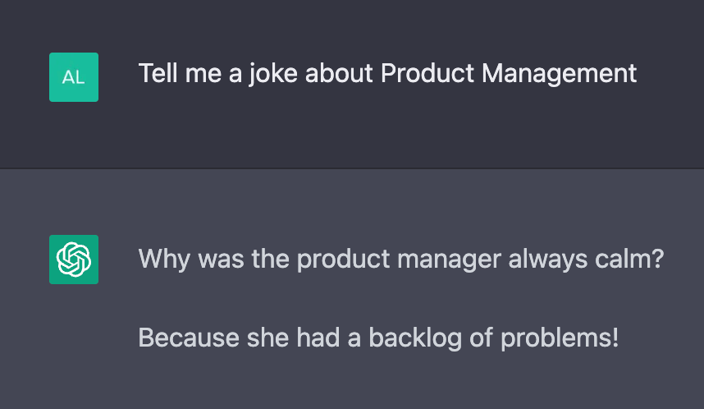Image resolution: width=704 pixels, height=409 pixels.
Task: Click the word 'Tell' at prompt start
Action: (x=158, y=73)
